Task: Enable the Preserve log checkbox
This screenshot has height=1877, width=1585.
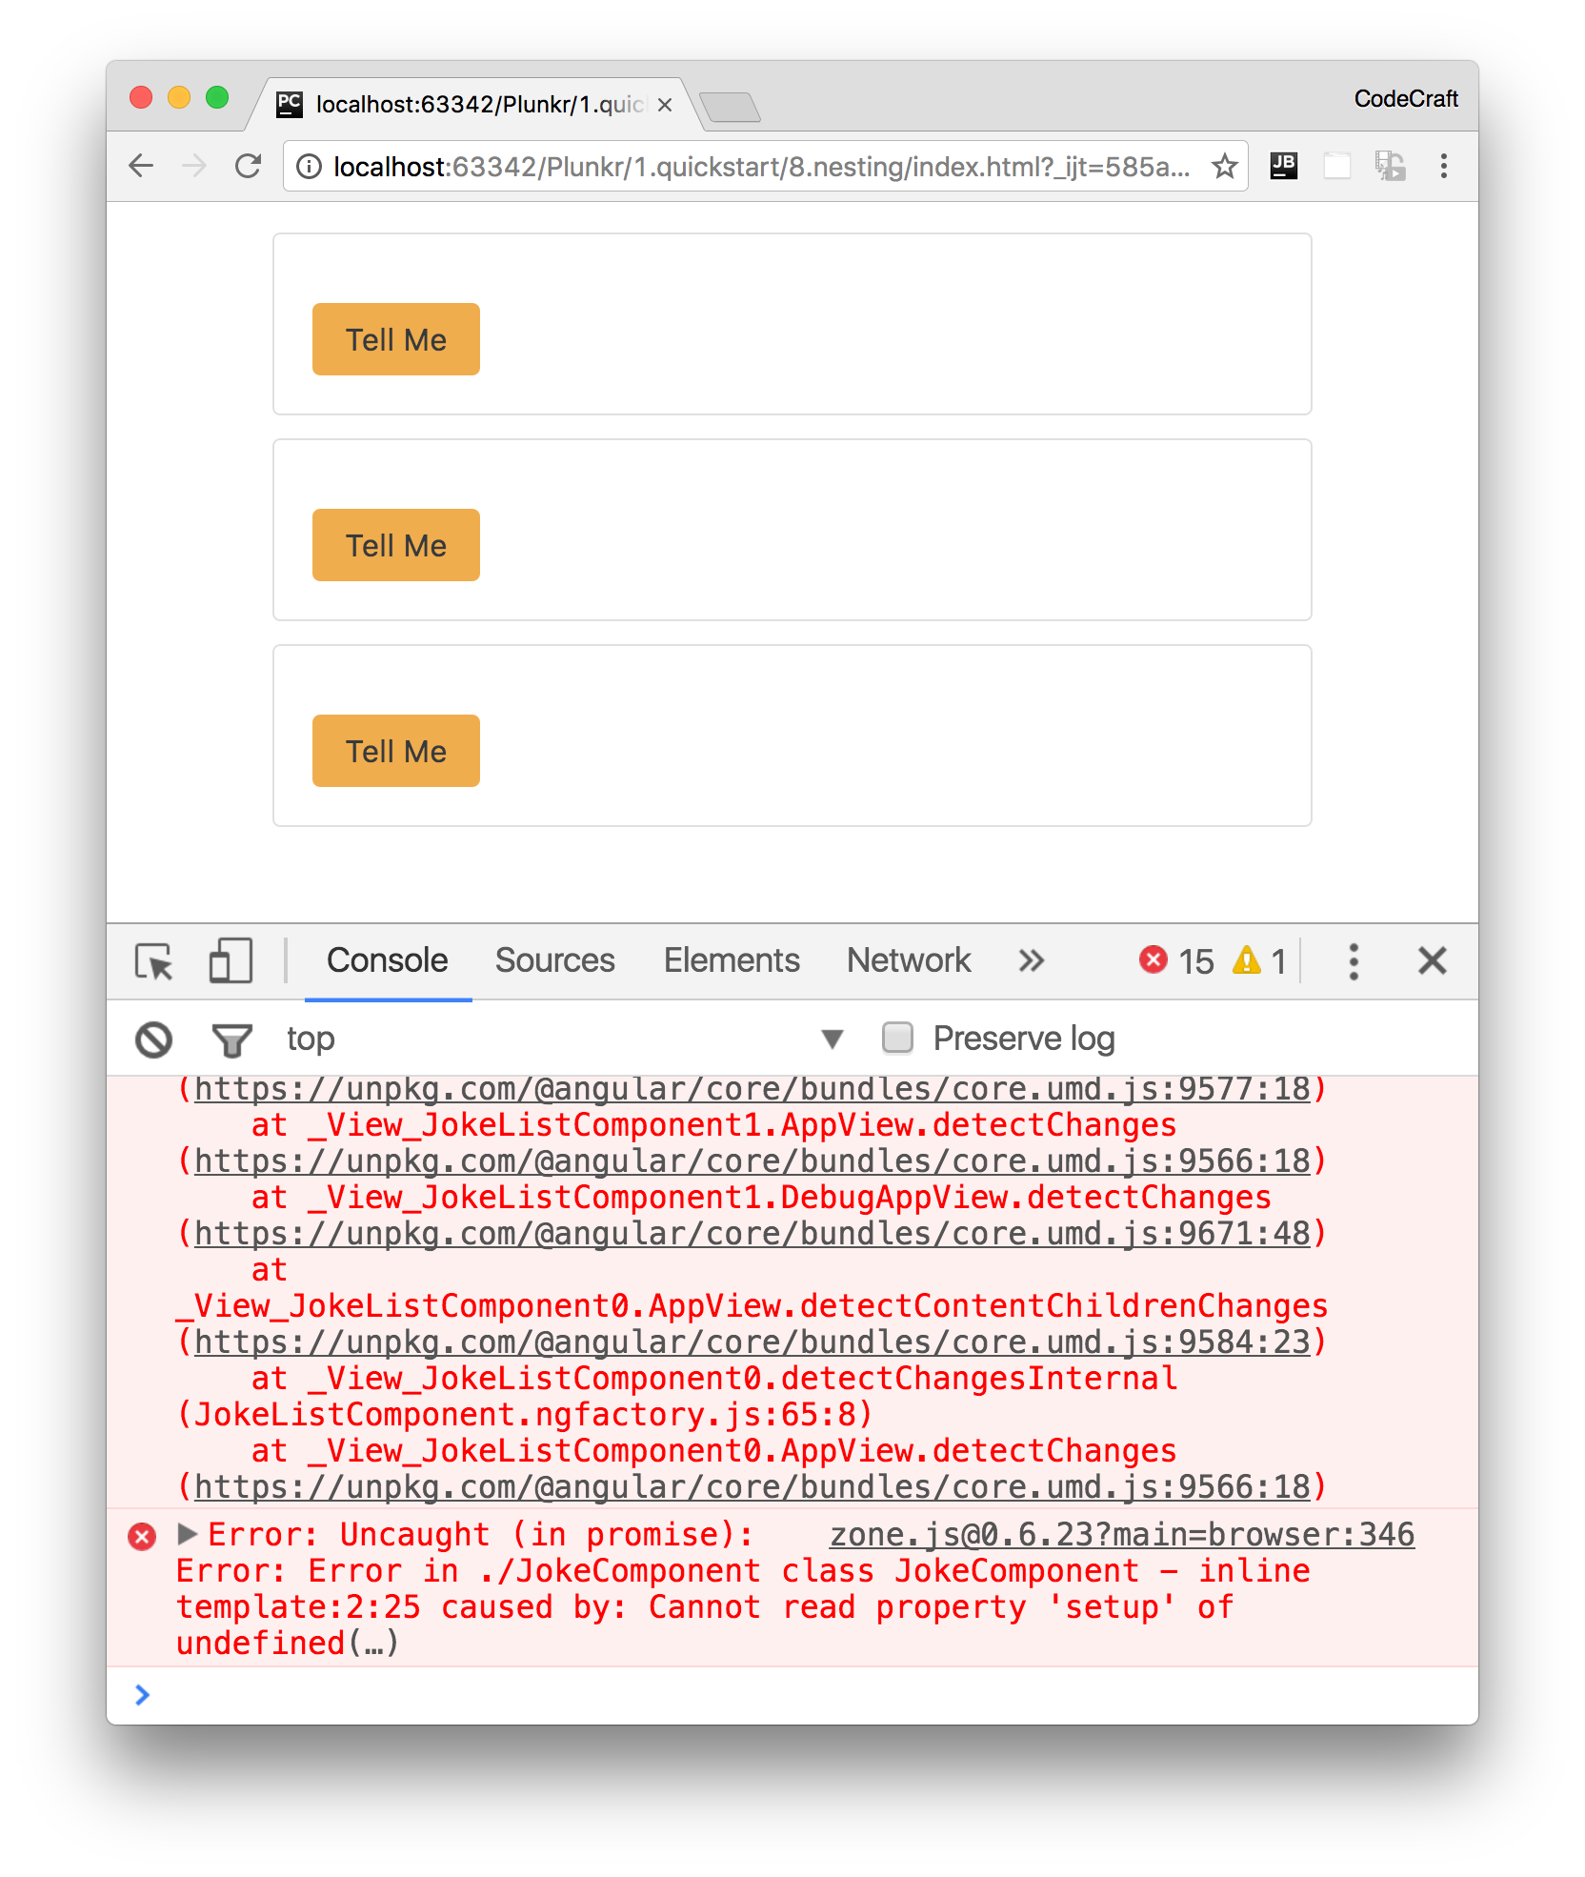Action: click(897, 1038)
